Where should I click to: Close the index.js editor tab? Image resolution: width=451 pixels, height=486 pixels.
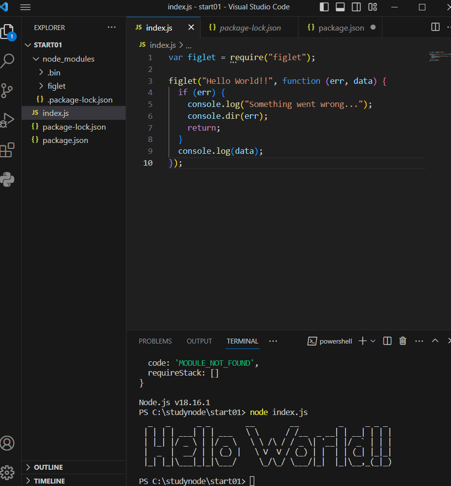[x=191, y=27]
